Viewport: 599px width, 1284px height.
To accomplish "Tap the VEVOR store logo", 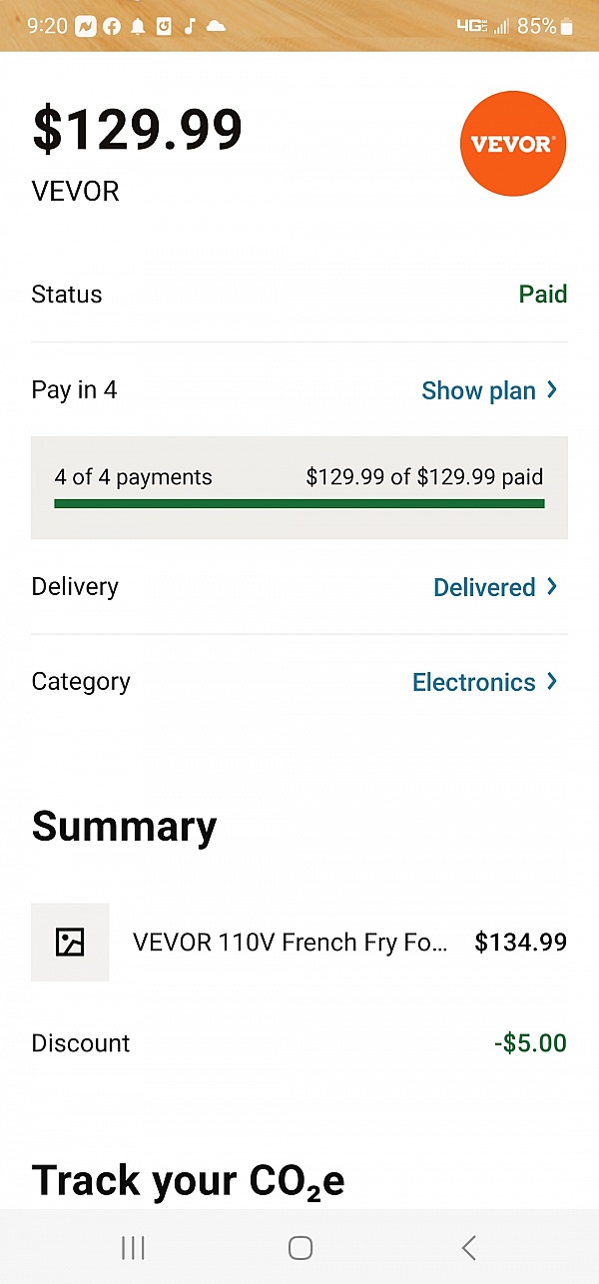I will tap(512, 143).
